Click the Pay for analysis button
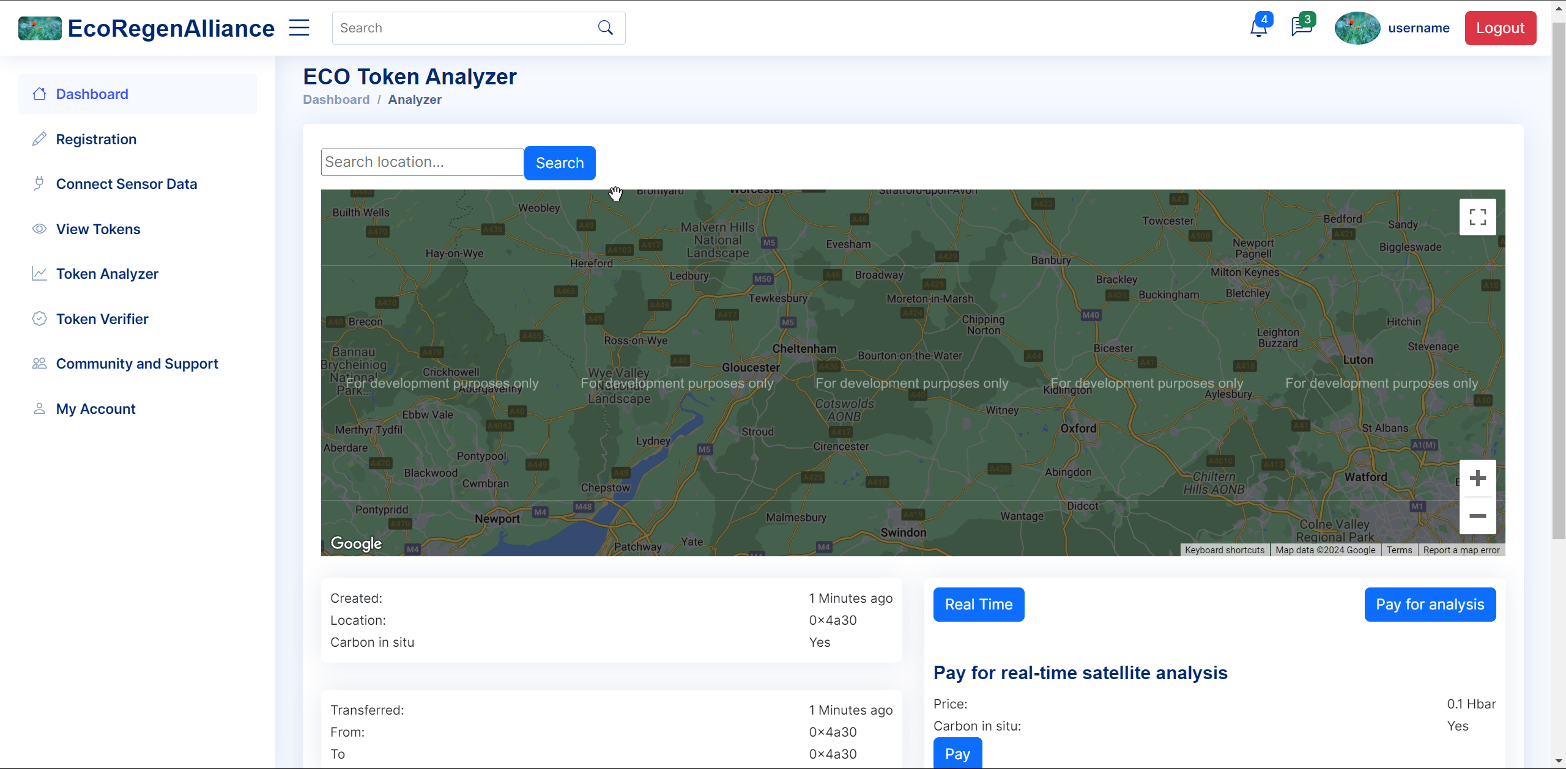Screen dimensions: 1566x769 [1430, 605]
